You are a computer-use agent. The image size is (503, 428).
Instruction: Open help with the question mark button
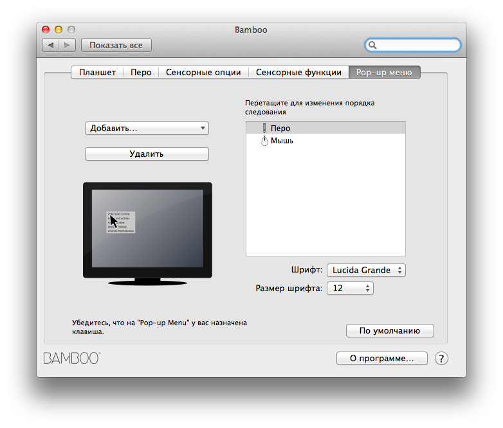click(x=441, y=359)
